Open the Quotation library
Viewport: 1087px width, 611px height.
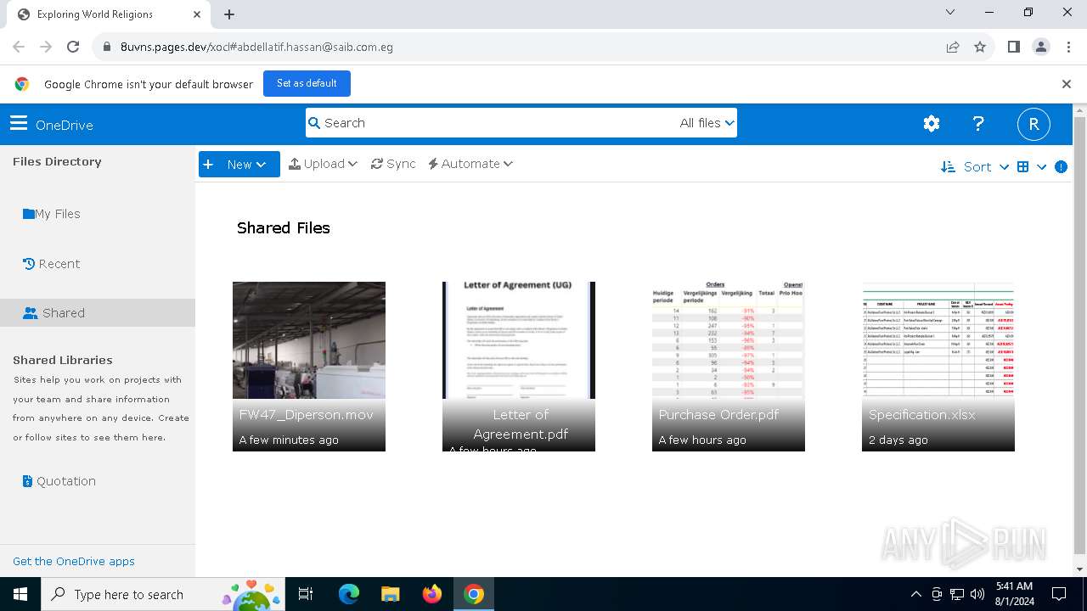pos(59,481)
